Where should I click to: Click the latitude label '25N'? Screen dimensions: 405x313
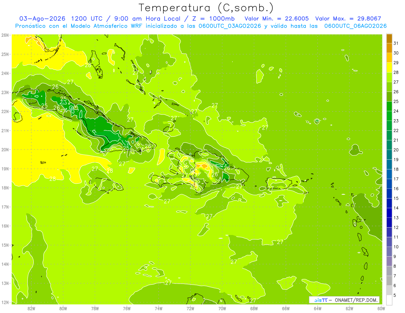[x=5, y=54]
